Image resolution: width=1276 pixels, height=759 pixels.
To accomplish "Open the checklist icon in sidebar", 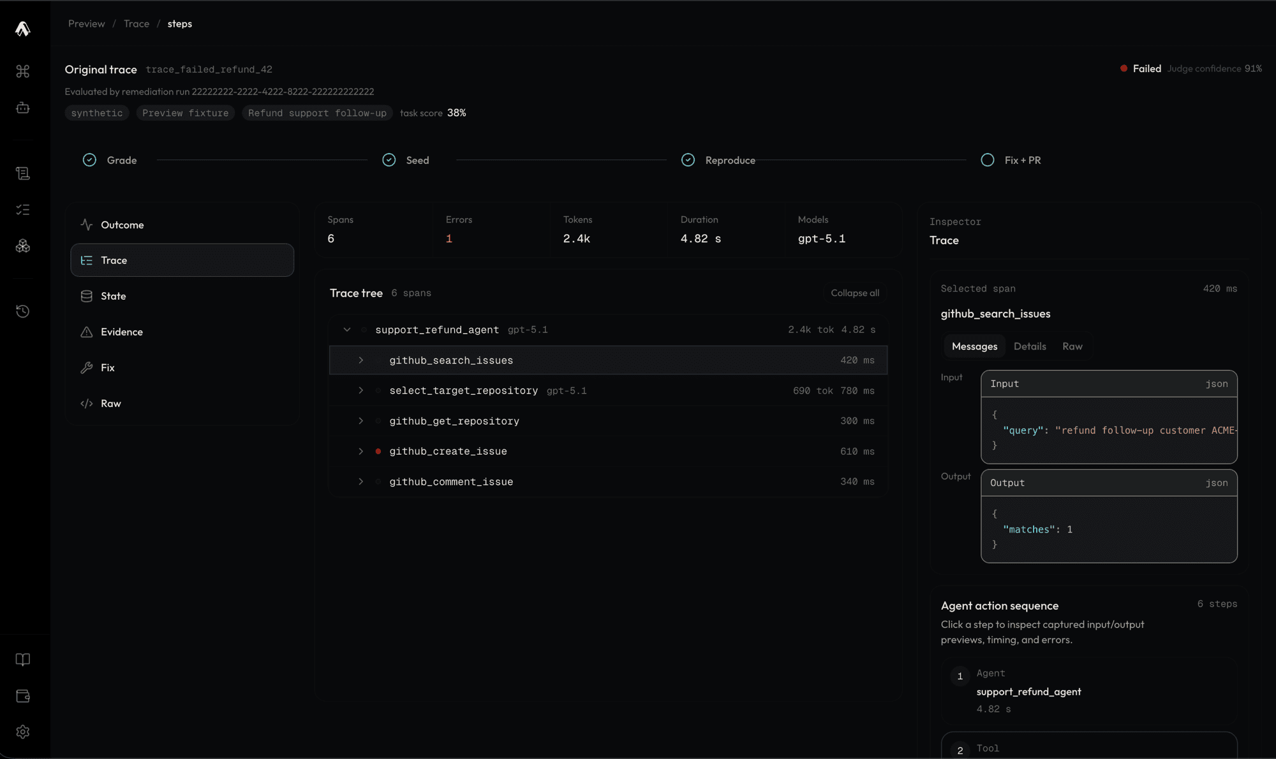I will pyautogui.click(x=23, y=210).
